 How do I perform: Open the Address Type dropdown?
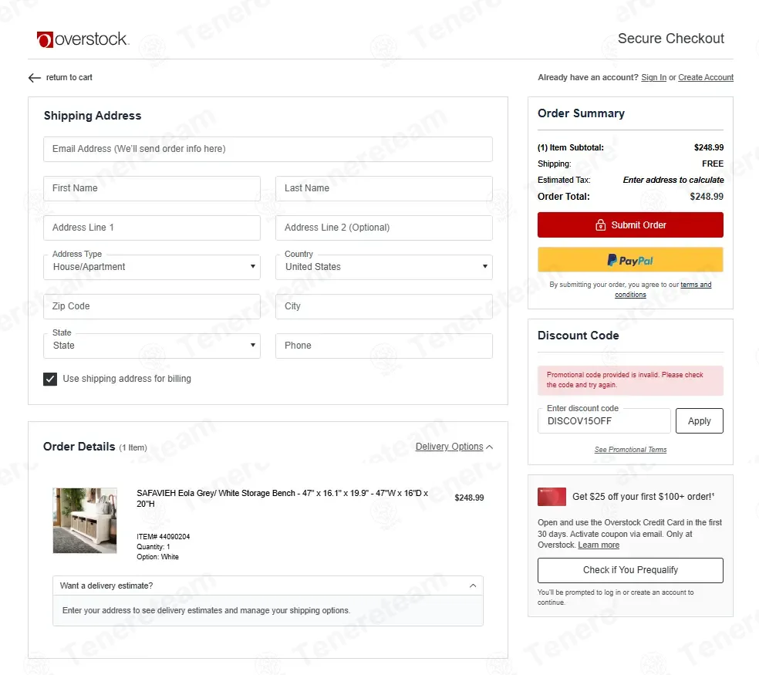point(152,267)
